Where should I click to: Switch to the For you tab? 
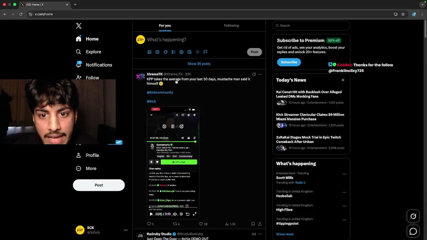click(x=165, y=26)
